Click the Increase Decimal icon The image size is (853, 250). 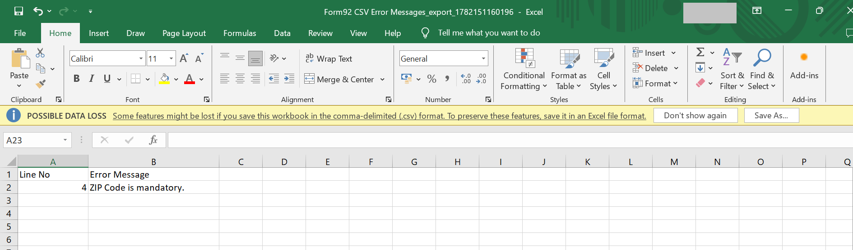coord(466,79)
